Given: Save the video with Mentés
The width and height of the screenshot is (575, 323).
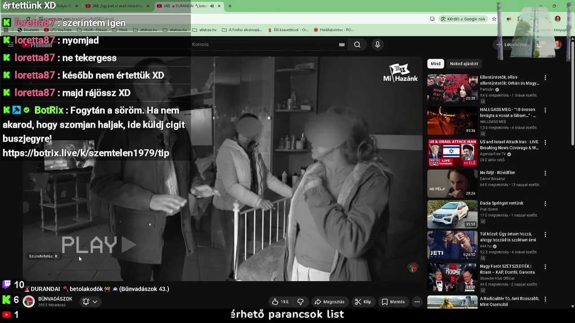Looking at the screenshot, I should [x=393, y=302].
